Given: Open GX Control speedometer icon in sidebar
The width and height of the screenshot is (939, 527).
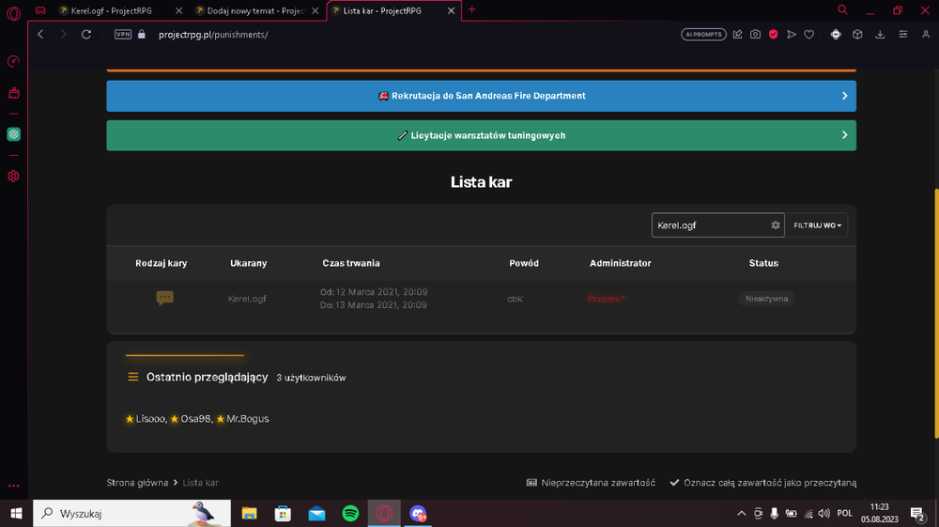Looking at the screenshot, I should [13, 62].
